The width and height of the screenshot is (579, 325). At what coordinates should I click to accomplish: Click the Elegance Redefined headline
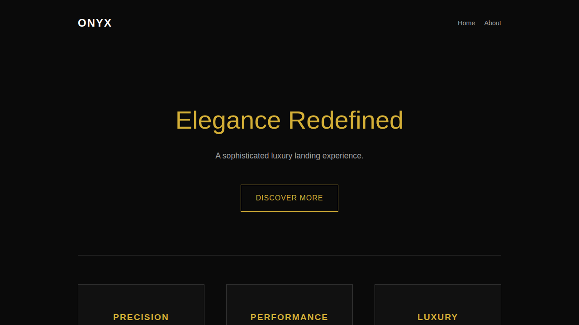tap(289, 121)
